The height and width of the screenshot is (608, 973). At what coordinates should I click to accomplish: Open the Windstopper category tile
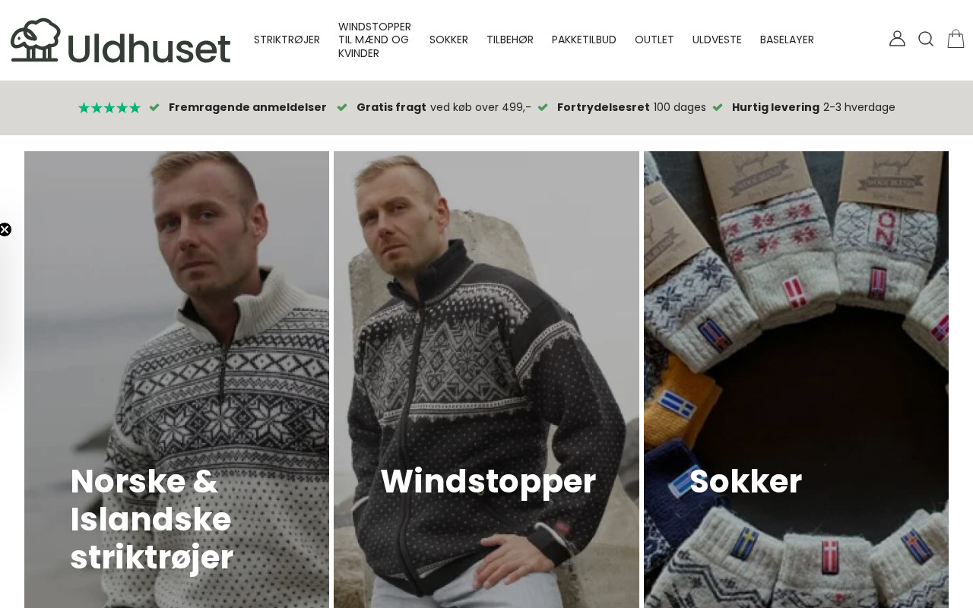point(486,379)
